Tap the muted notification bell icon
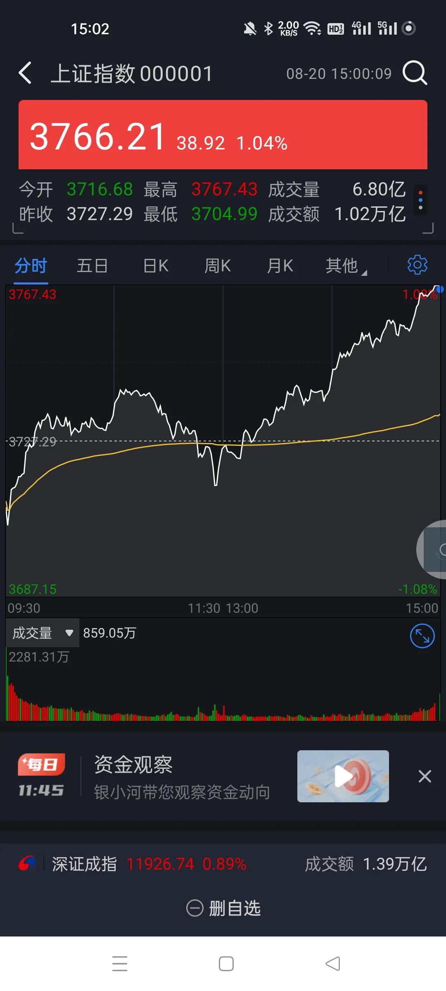Screen dimensions: 446x991 [x=250, y=28]
